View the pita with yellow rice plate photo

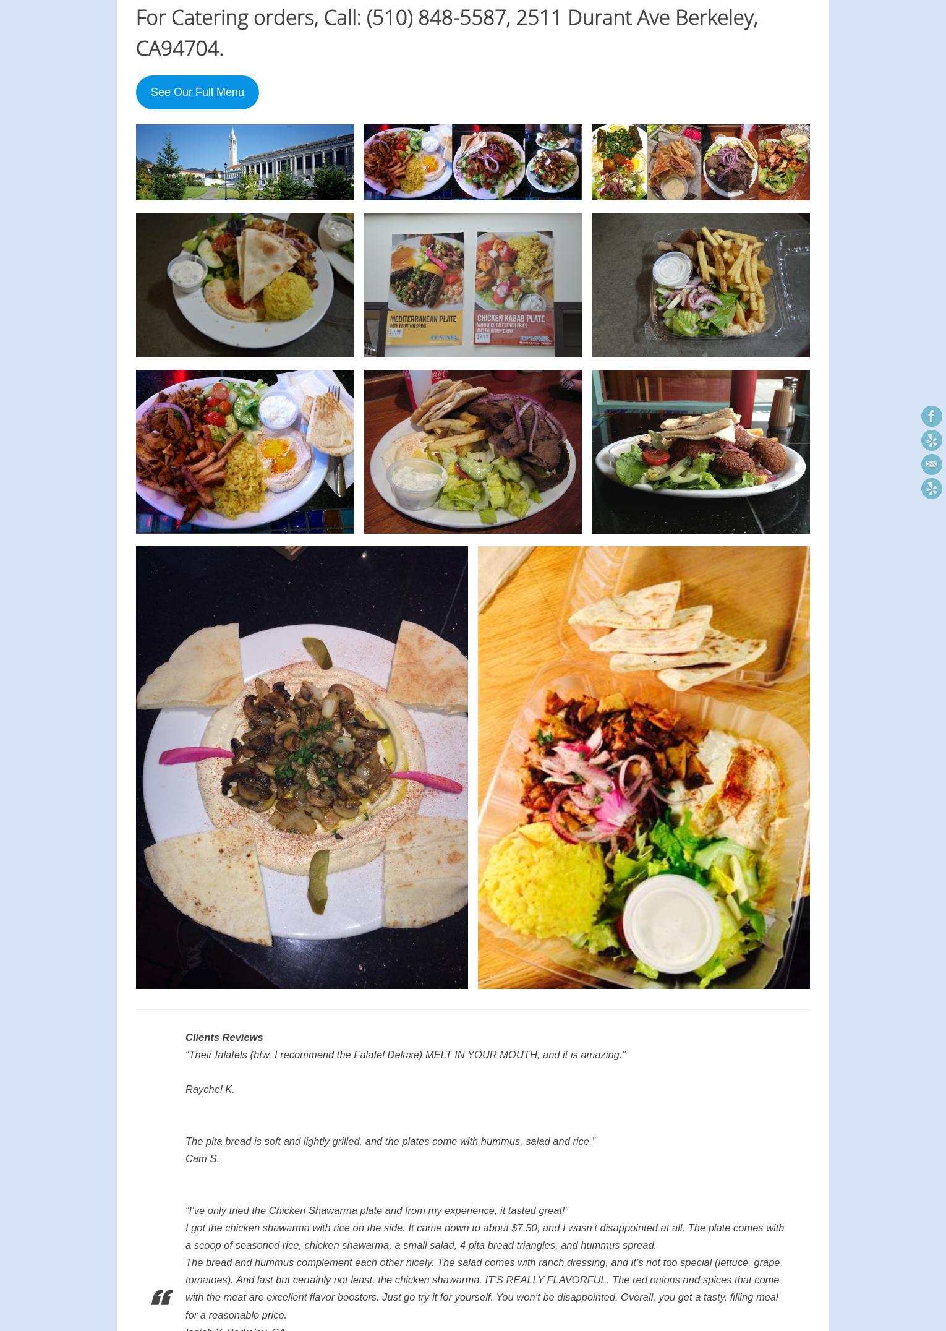[245, 285]
